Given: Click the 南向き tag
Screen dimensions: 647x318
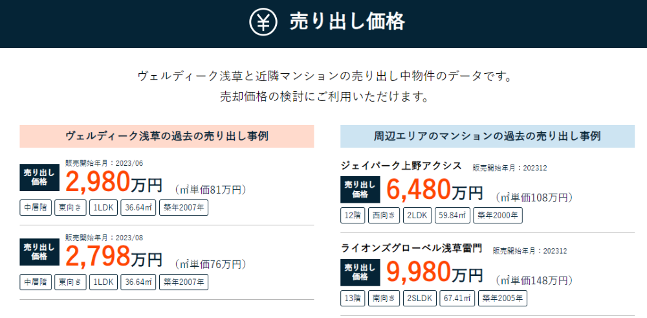Looking at the screenshot, I should pos(384,299).
